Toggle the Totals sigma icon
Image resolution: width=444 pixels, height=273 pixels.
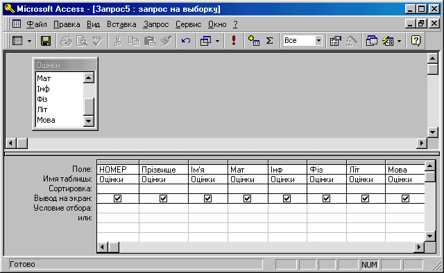[x=270, y=41]
